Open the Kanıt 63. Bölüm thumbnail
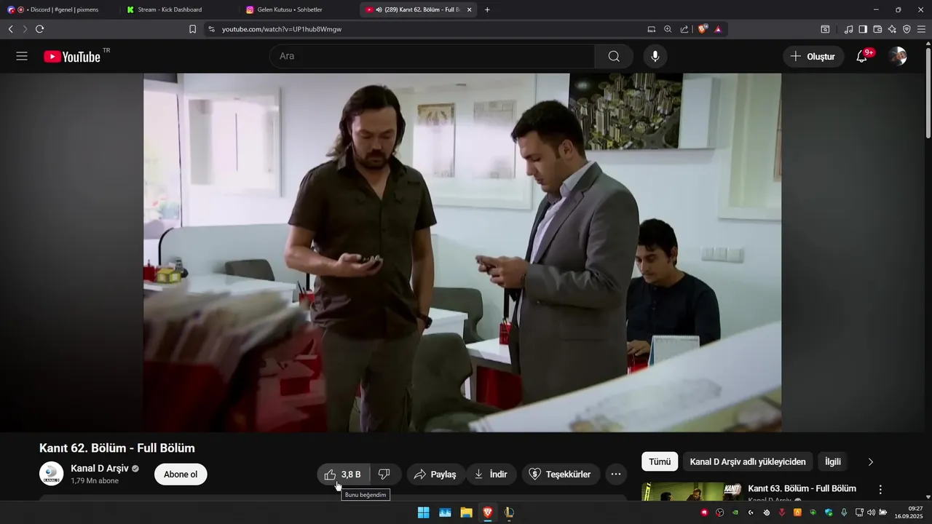The height and width of the screenshot is (524, 932). click(x=691, y=492)
